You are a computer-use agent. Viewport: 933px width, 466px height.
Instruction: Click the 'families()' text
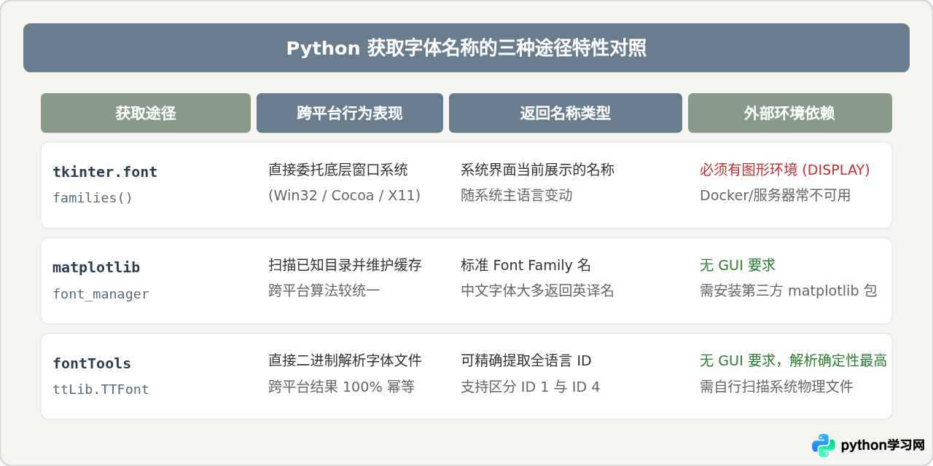(x=93, y=197)
